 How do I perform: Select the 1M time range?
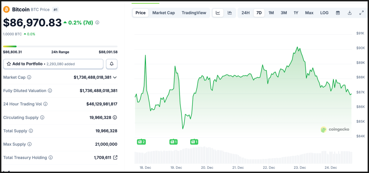tap(271, 13)
